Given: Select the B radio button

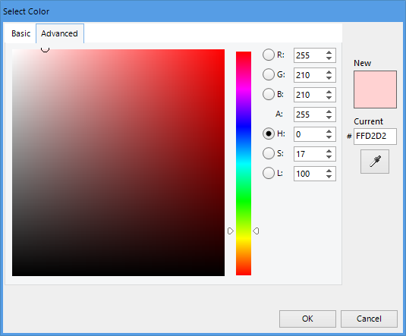Looking at the screenshot, I should (268, 94).
